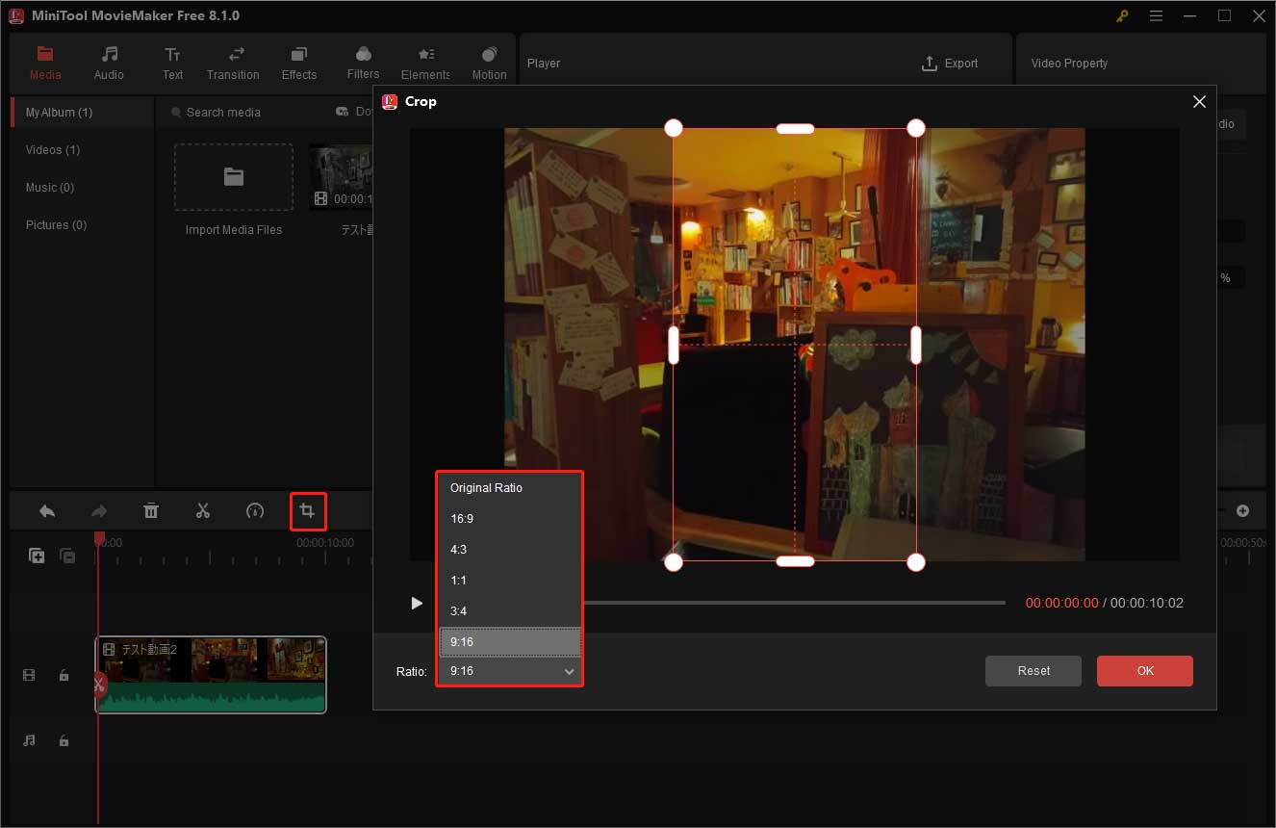Choose the 3:4 ratio option
The height and width of the screenshot is (828, 1276).
509,611
